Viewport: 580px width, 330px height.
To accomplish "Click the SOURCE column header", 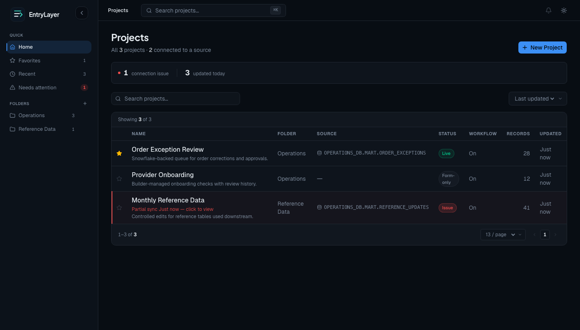I will 327,134.
